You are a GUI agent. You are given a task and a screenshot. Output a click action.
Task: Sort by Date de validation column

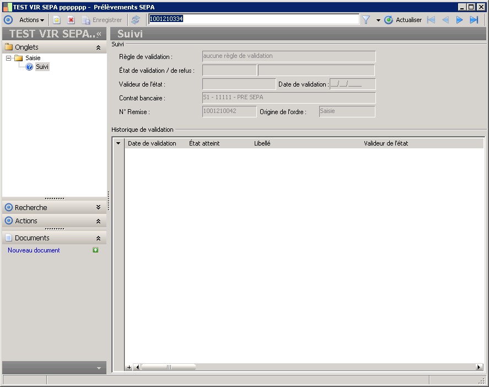(x=152, y=143)
